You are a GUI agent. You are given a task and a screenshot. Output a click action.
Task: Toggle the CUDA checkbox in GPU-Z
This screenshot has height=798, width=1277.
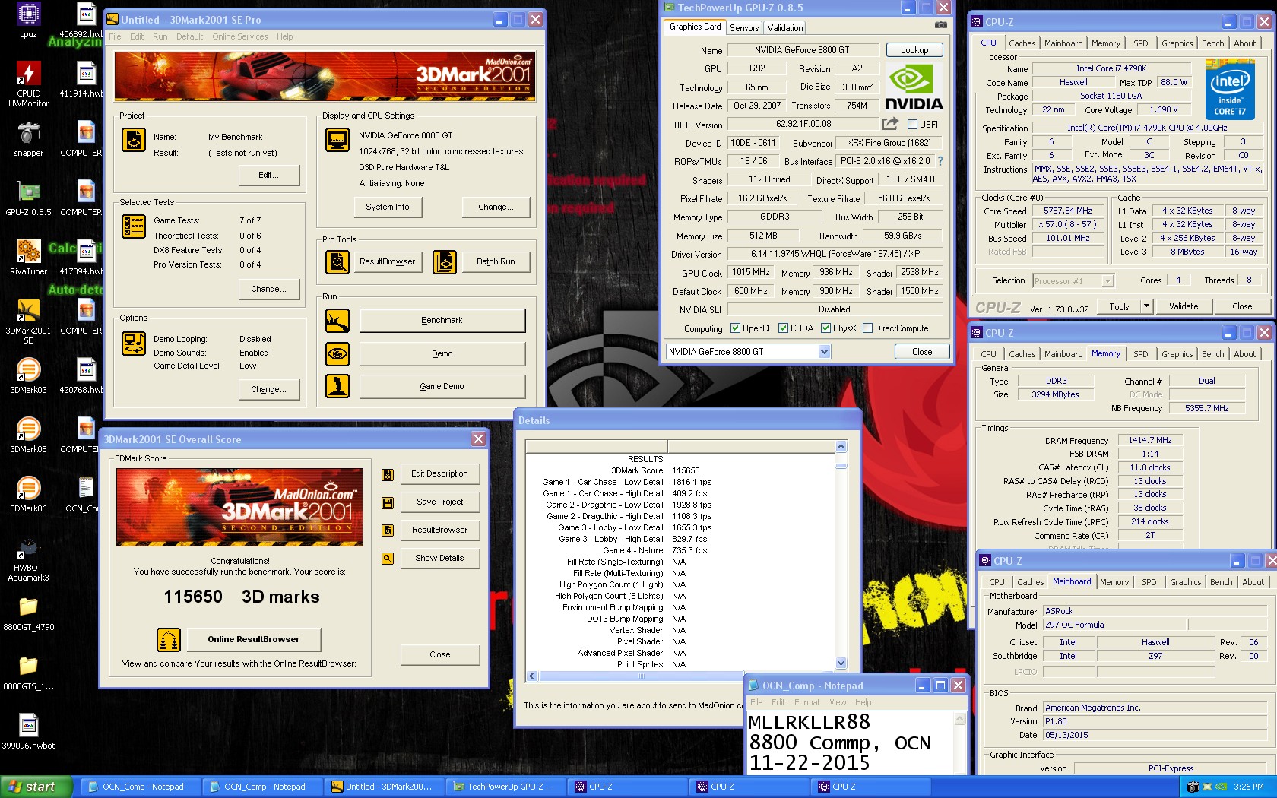coord(783,328)
